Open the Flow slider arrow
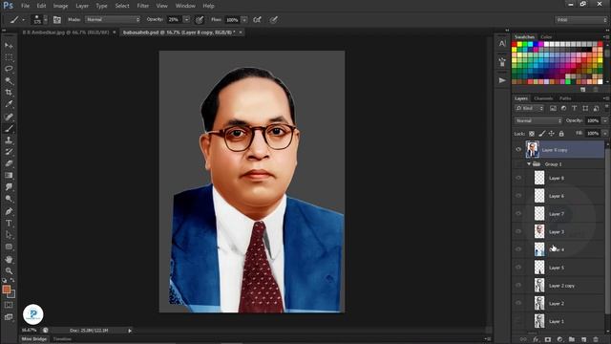This screenshot has height=344, width=611. point(244,19)
